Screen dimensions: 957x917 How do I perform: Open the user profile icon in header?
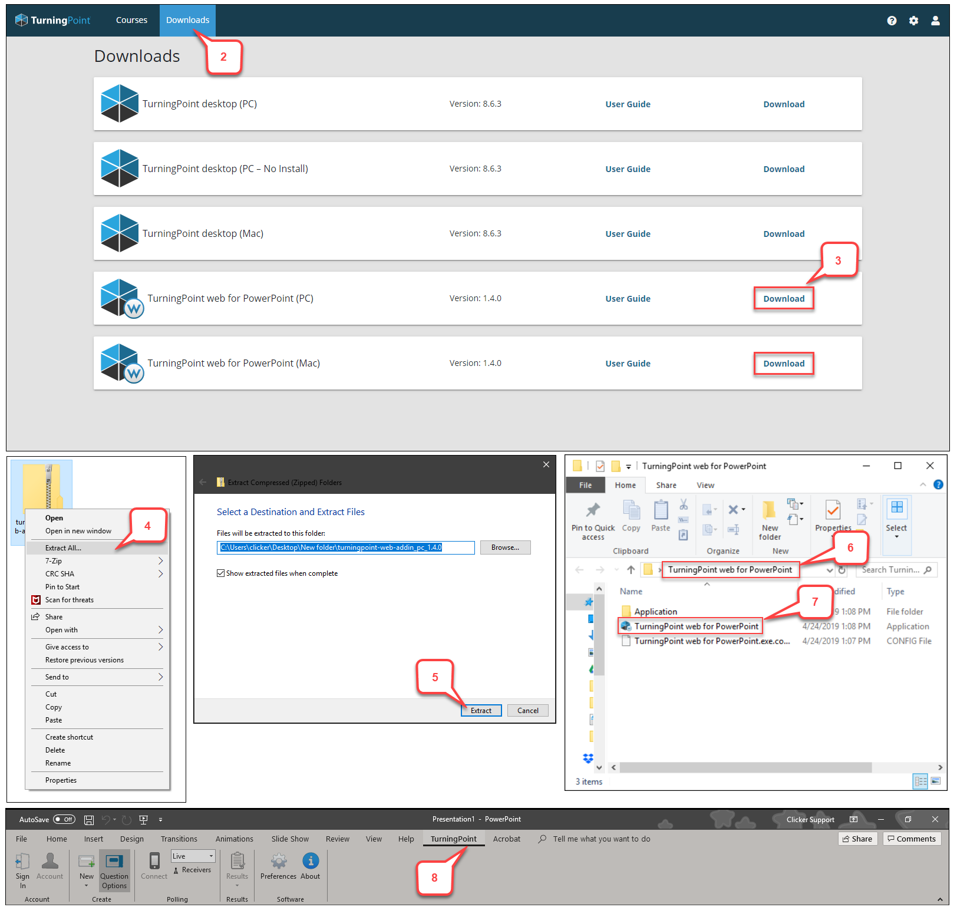pyautogui.click(x=935, y=21)
